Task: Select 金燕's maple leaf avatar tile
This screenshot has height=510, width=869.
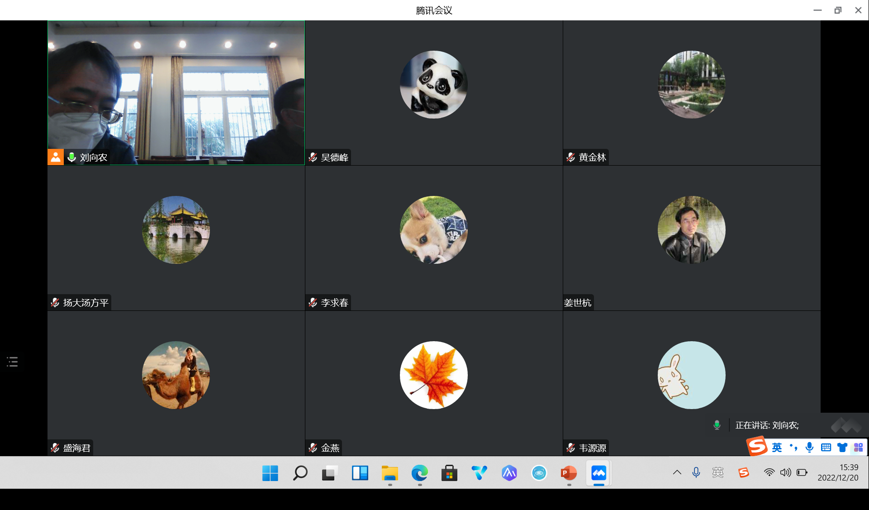Action: click(433, 375)
